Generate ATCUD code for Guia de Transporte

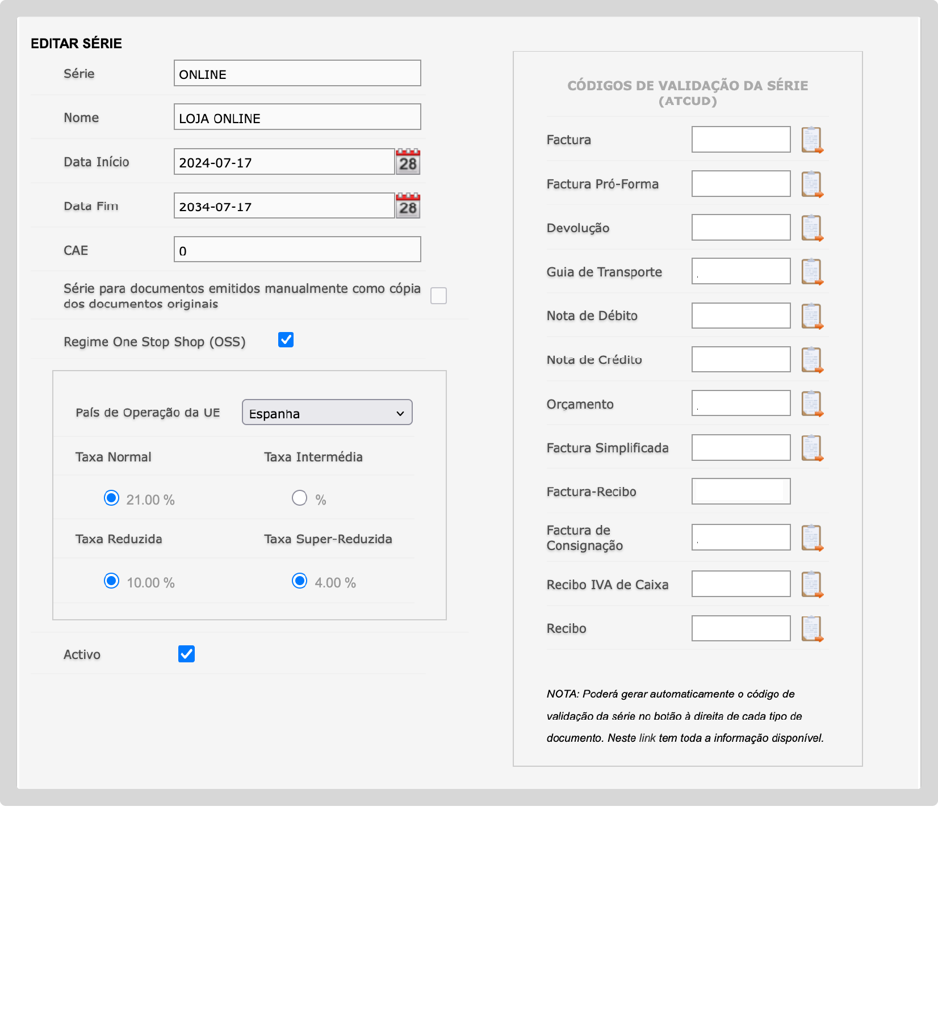pos(812,272)
